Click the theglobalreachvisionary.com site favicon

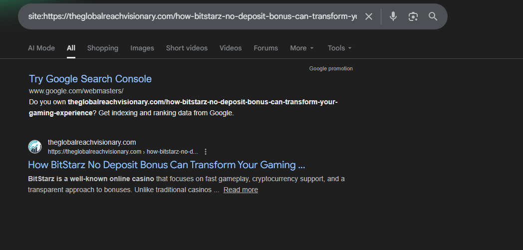pos(35,147)
